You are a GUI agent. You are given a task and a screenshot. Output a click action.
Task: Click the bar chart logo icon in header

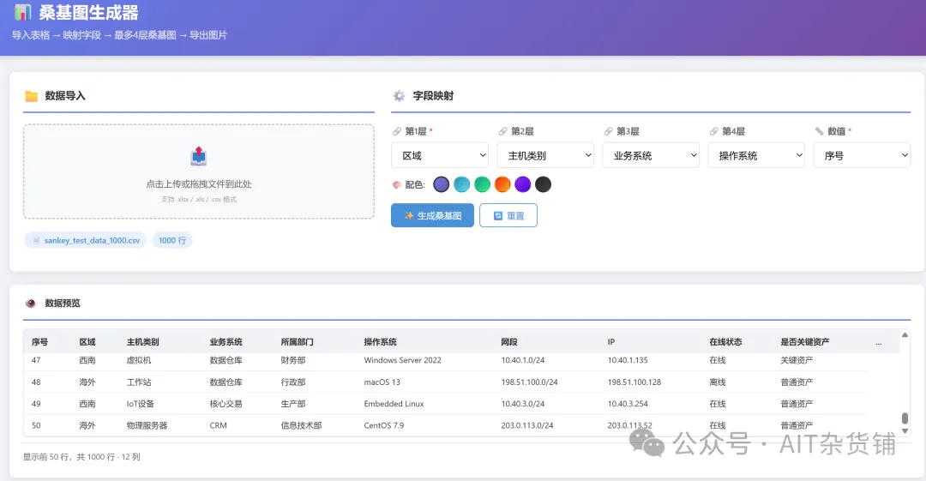(22, 12)
